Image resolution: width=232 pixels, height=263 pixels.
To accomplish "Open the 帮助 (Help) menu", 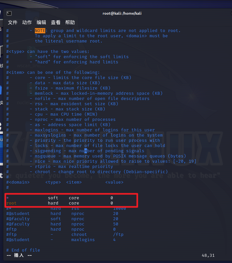I will (70, 23).
